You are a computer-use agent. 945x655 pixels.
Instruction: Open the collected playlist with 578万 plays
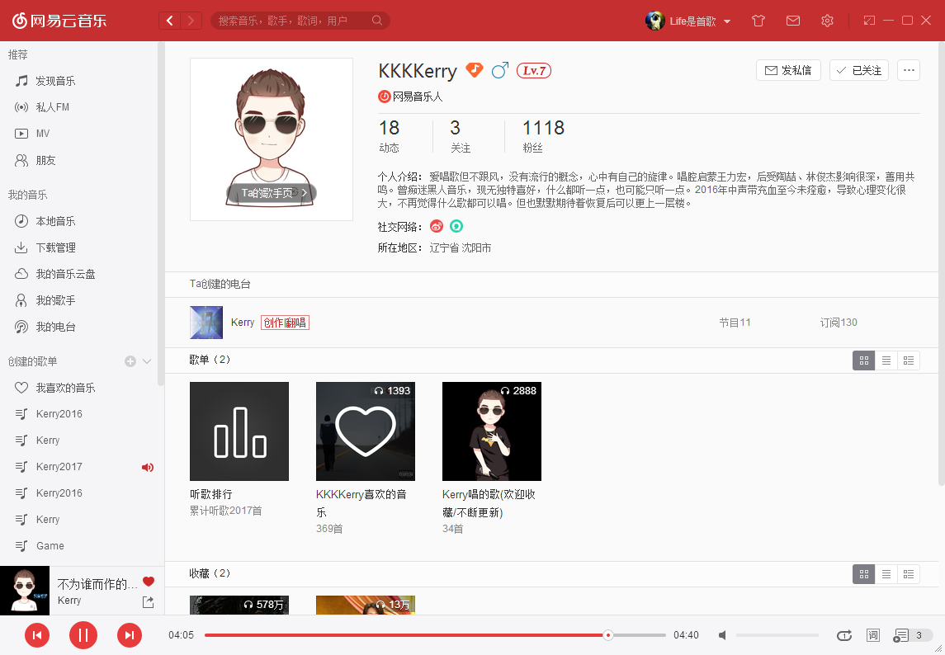[x=239, y=605]
